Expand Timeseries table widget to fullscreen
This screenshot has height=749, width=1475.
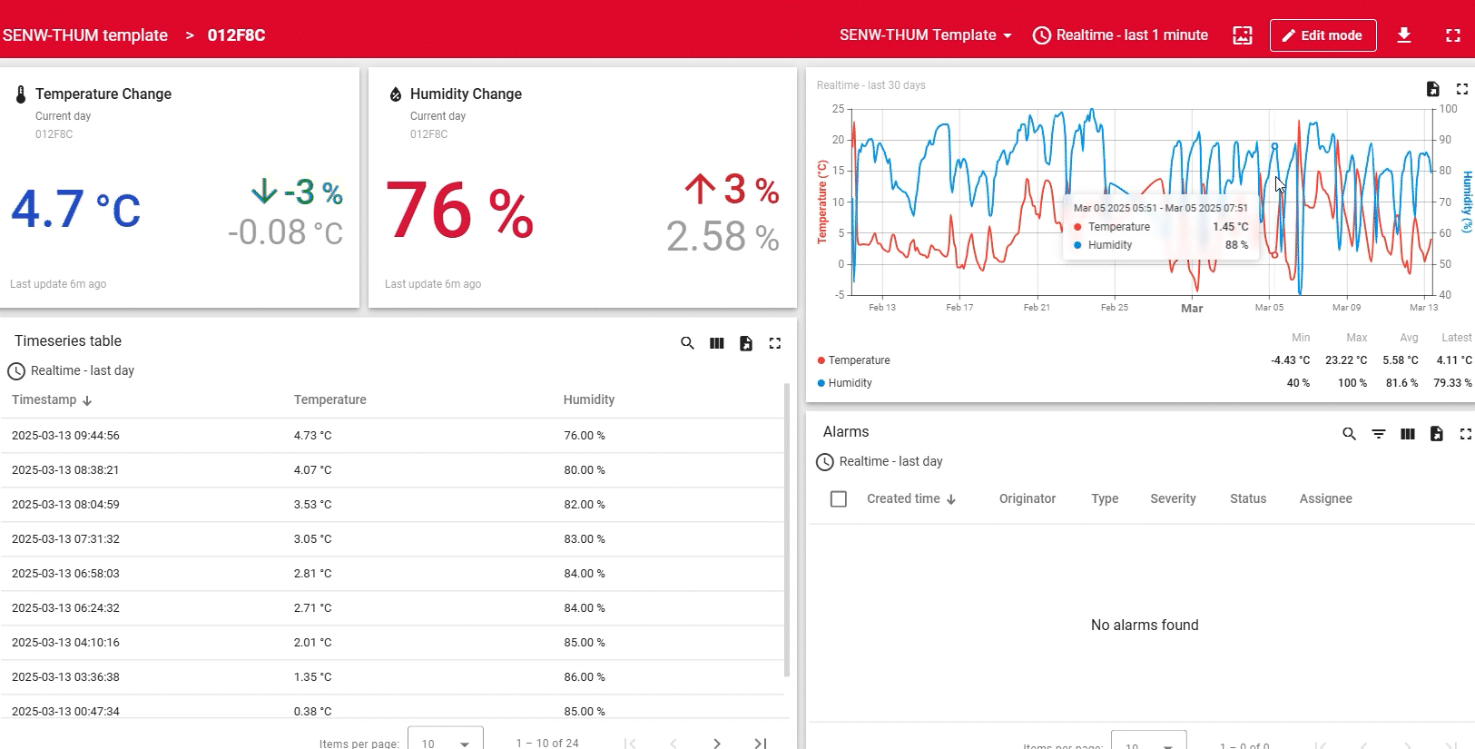[774, 343]
